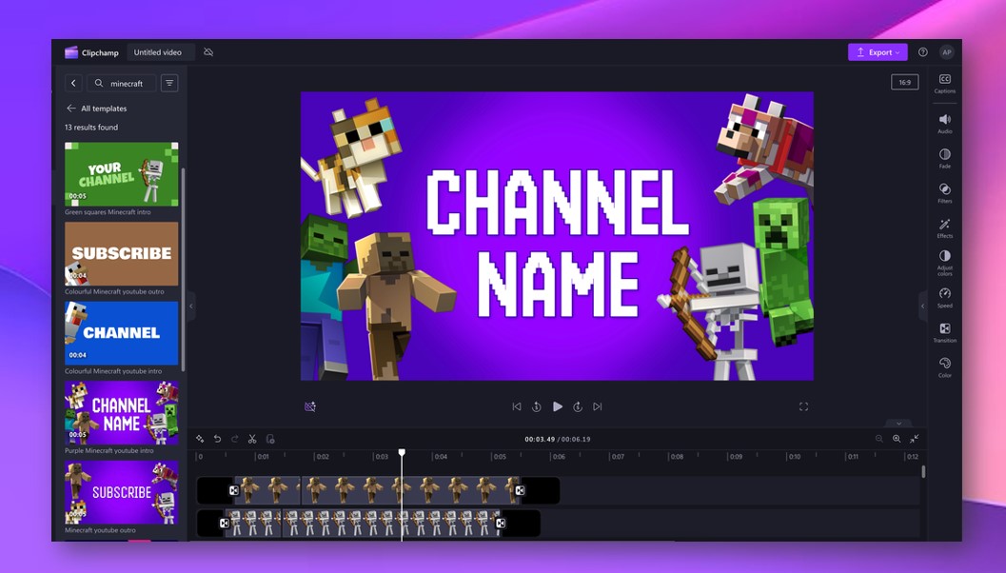This screenshot has width=1006, height=573.
Task: Collapse the timeline with the chevron
Action: (x=898, y=424)
